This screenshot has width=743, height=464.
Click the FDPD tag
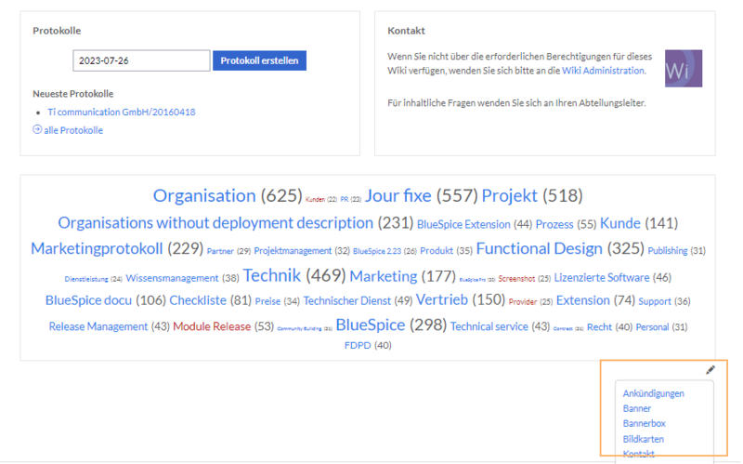pyautogui.click(x=357, y=346)
